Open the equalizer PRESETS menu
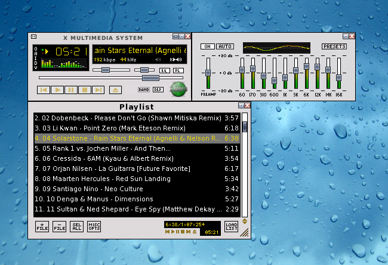Image resolution: width=388 pixels, height=265 pixels. point(334,46)
